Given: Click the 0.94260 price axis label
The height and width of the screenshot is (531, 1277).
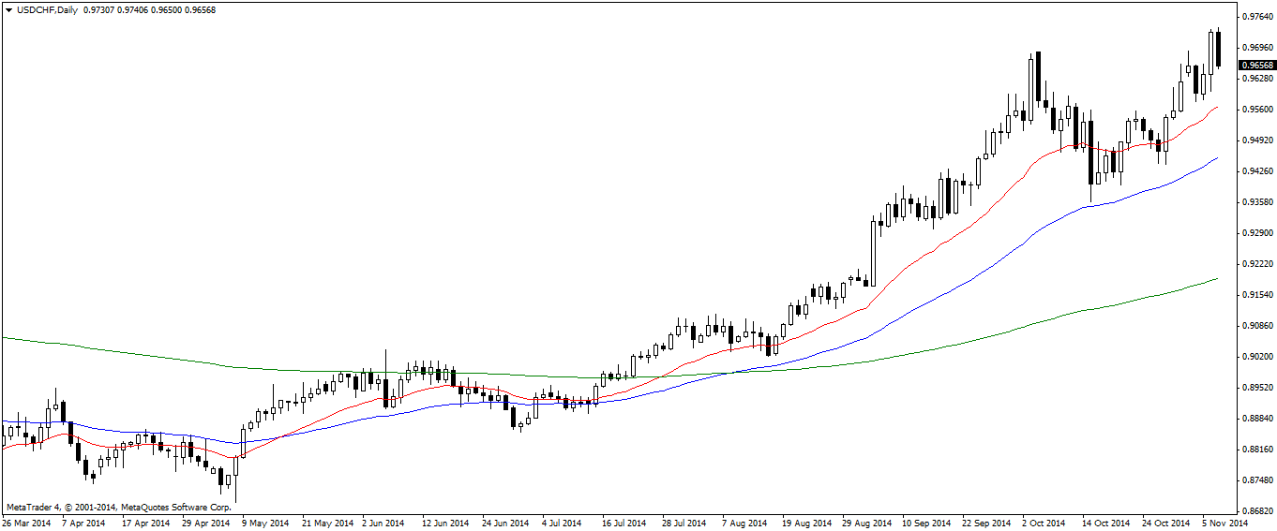Looking at the screenshot, I should click(x=1258, y=171).
